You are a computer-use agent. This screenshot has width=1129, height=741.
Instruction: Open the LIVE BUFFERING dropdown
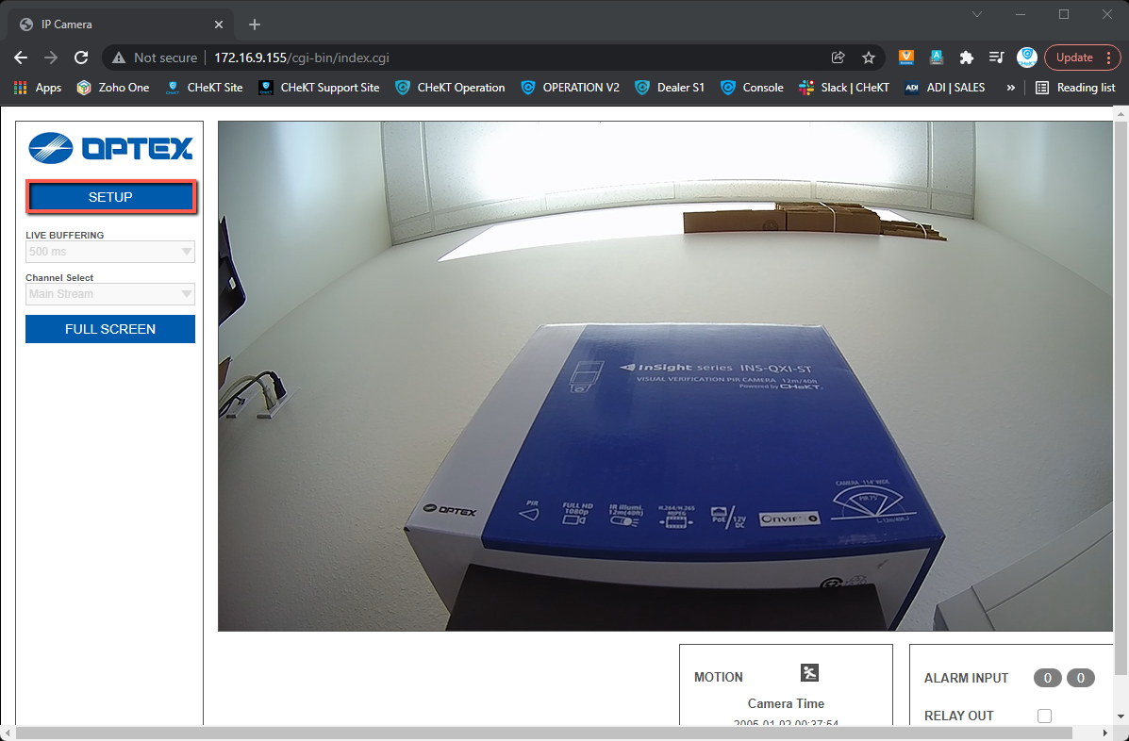[110, 252]
